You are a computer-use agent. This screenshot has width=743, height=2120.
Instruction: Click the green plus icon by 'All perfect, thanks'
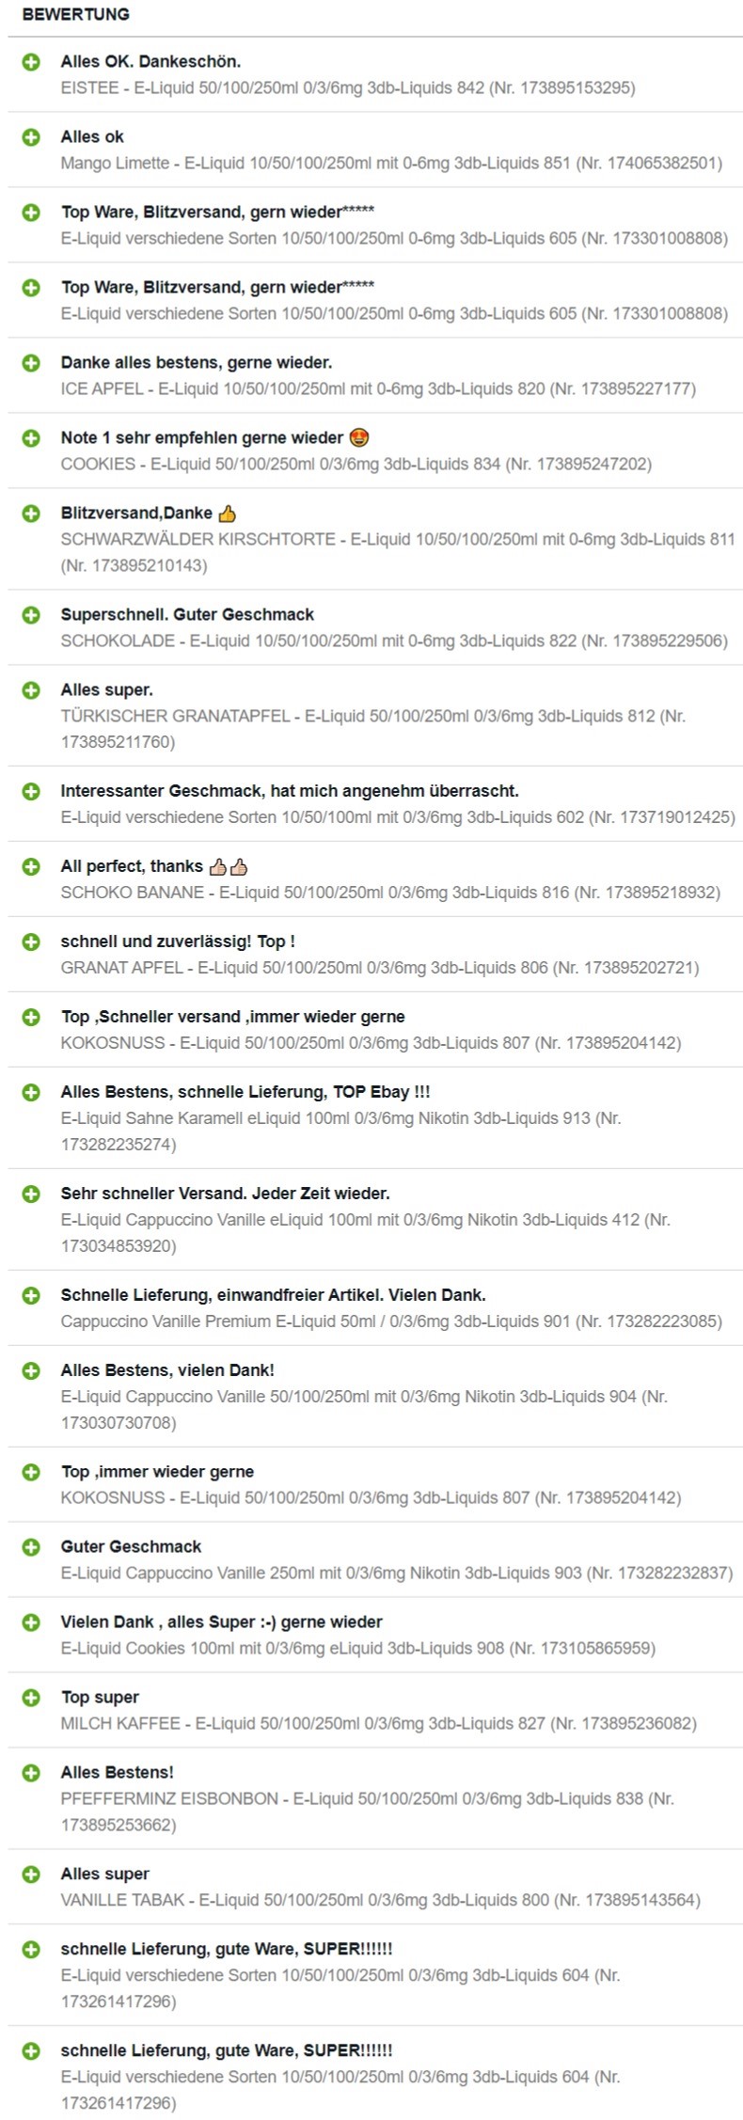pyautogui.click(x=31, y=867)
